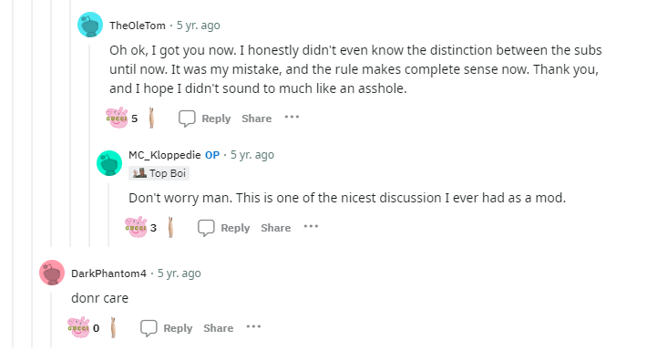Downvote MC_Kloppedie's reply

[170, 227]
